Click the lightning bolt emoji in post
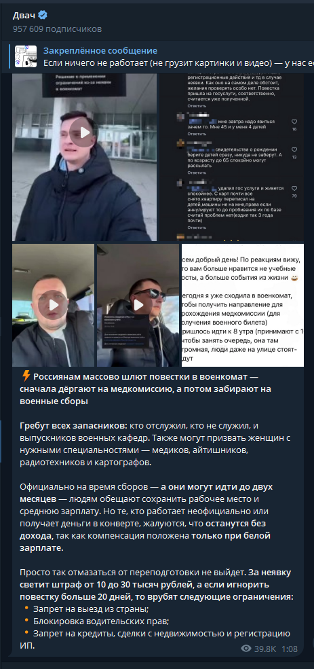Viewport: 314px width, 669px height. (26, 376)
